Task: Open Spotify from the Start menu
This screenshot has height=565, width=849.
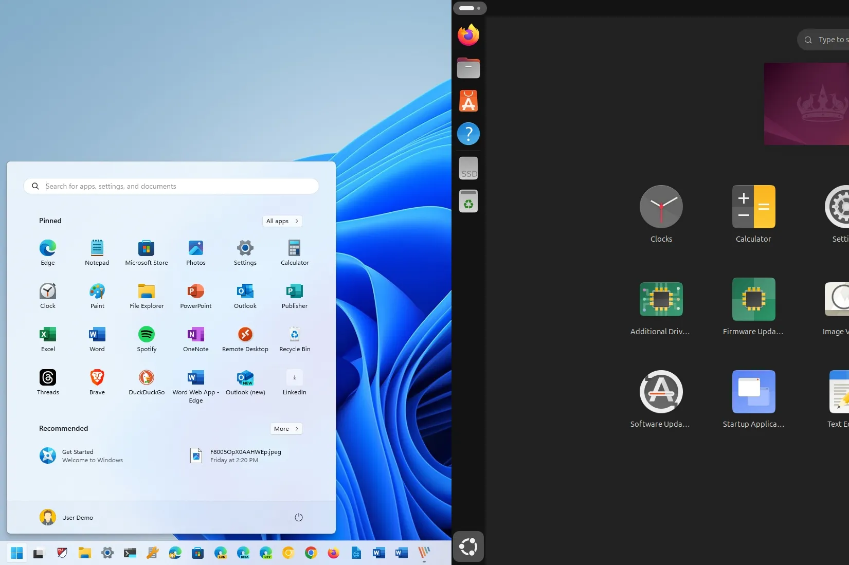Action: pos(146,339)
